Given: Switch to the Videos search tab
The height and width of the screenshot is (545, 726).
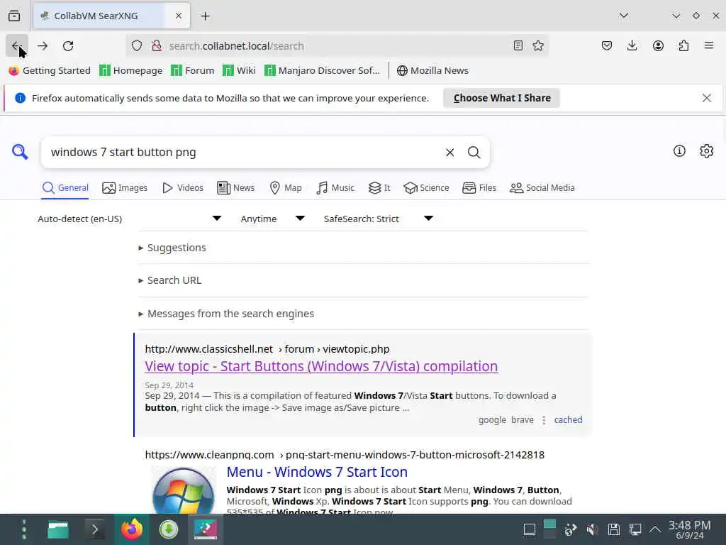Looking at the screenshot, I should point(183,187).
